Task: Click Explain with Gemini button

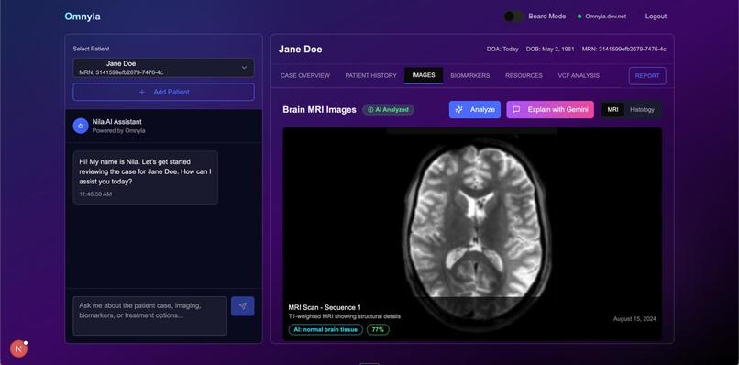Action: (550, 109)
